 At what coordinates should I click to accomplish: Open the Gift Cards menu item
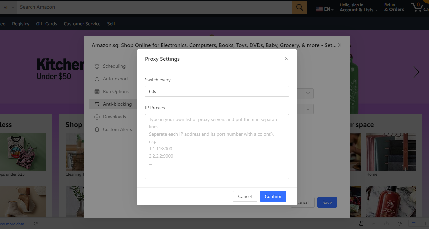[46, 24]
